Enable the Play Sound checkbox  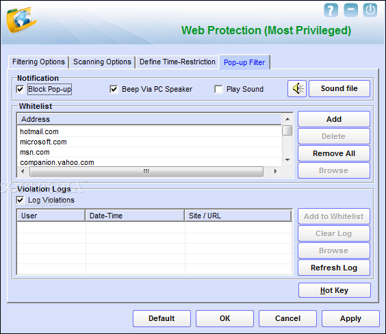tap(218, 89)
